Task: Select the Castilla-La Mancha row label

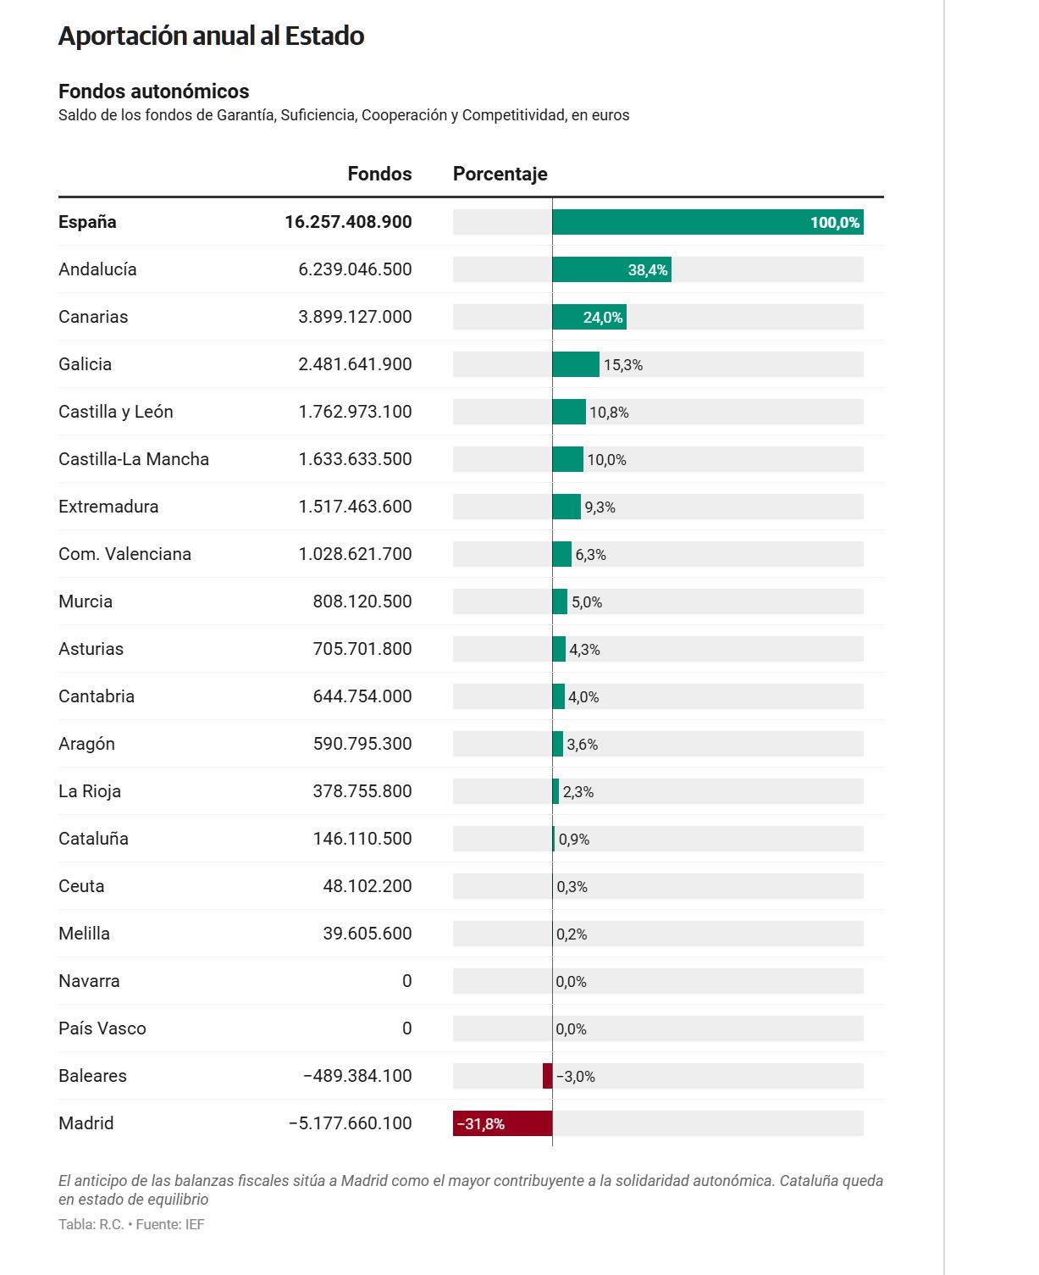Action: (134, 459)
